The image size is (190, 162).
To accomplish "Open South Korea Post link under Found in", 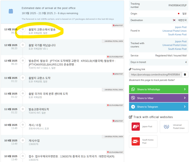I will [x=177, y=34].
